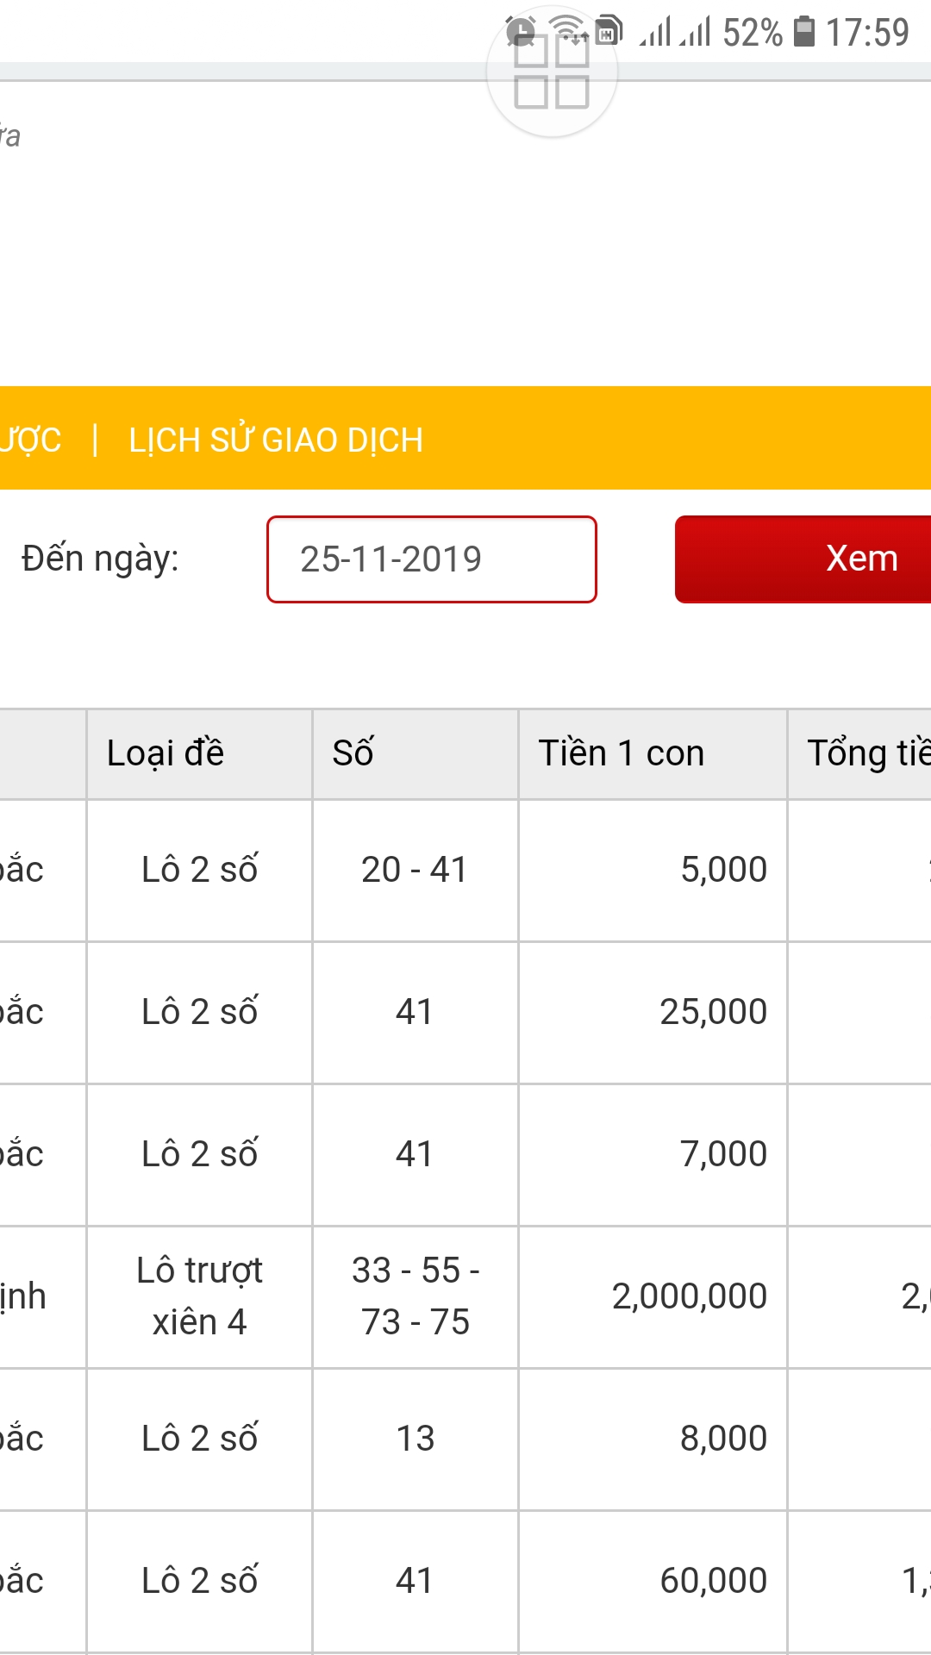Select the Lô trượt xiên 4 cell
931x1655 pixels.
point(199,1296)
